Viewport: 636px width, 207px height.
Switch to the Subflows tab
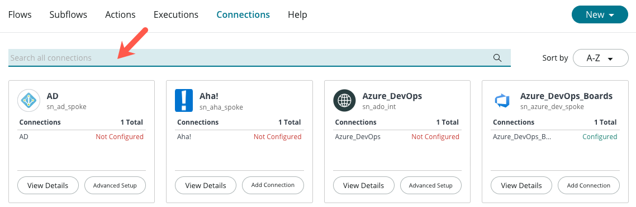pyautogui.click(x=68, y=14)
